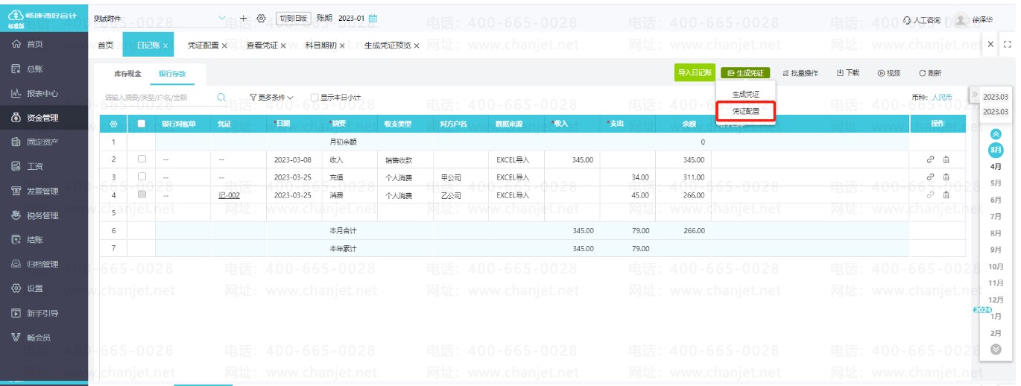
Task: Click the 刷新 button
Action: pyautogui.click(x=930, y=73)
